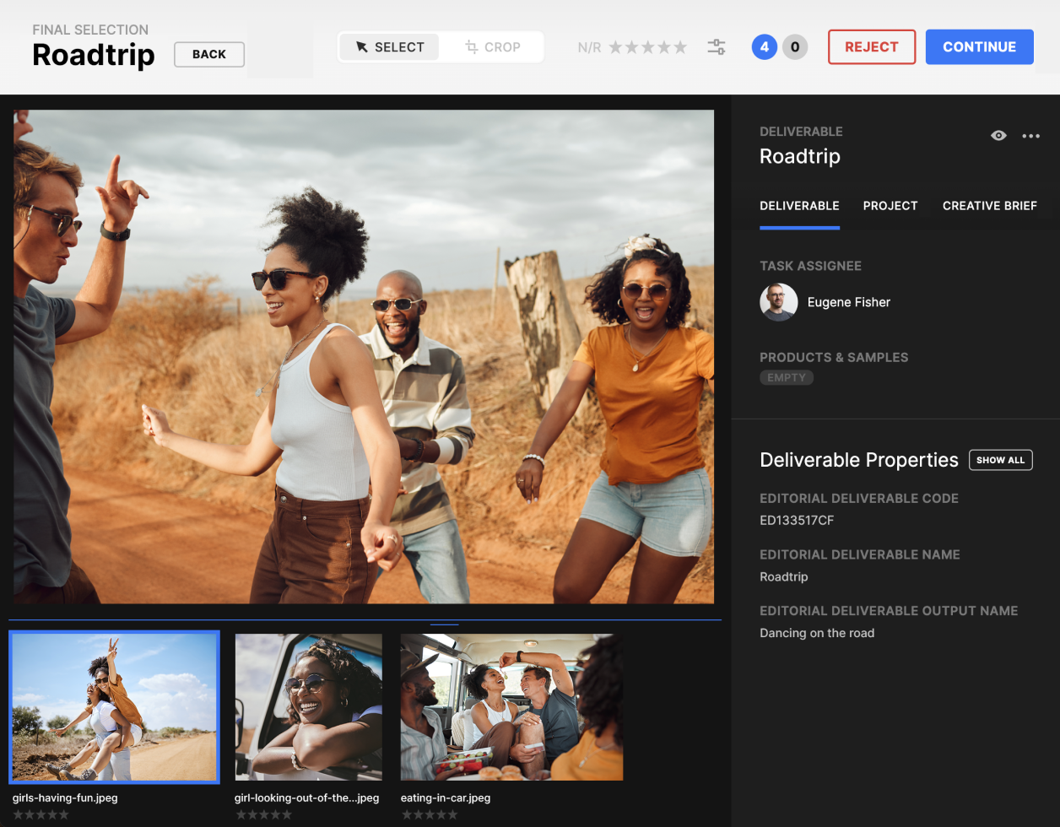Screen dimensions: 1060x827
Task: Toggle the eye visibility icon for deliverable
Action: 998,136
